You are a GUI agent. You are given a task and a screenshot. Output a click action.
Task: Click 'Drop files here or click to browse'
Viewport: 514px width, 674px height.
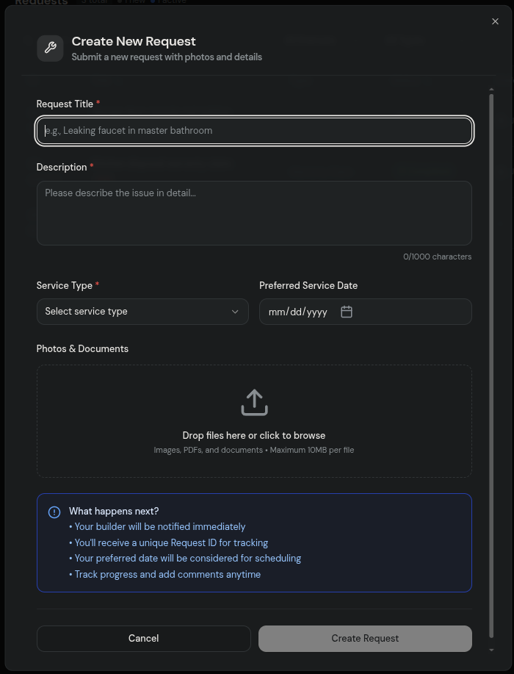[254, 435]
